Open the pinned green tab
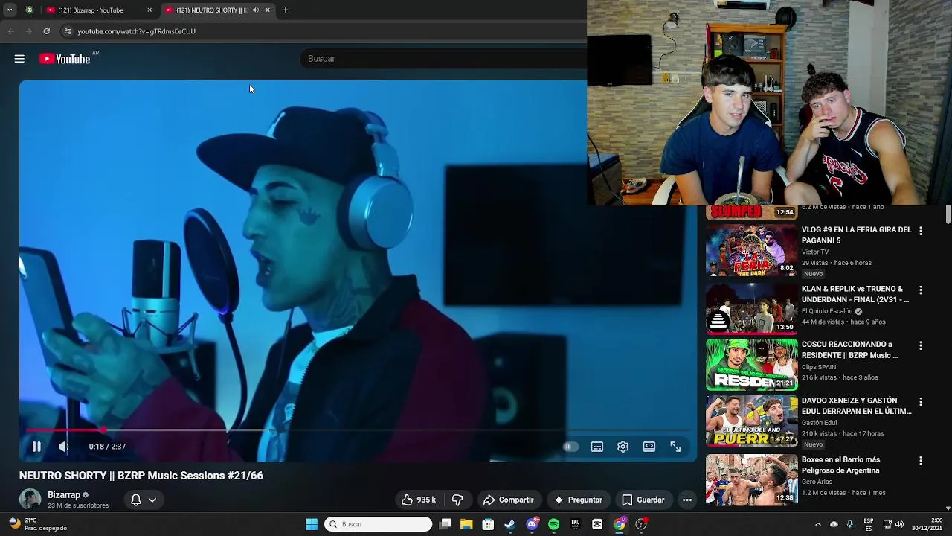952x536 pixels. [x=30, y=10]
